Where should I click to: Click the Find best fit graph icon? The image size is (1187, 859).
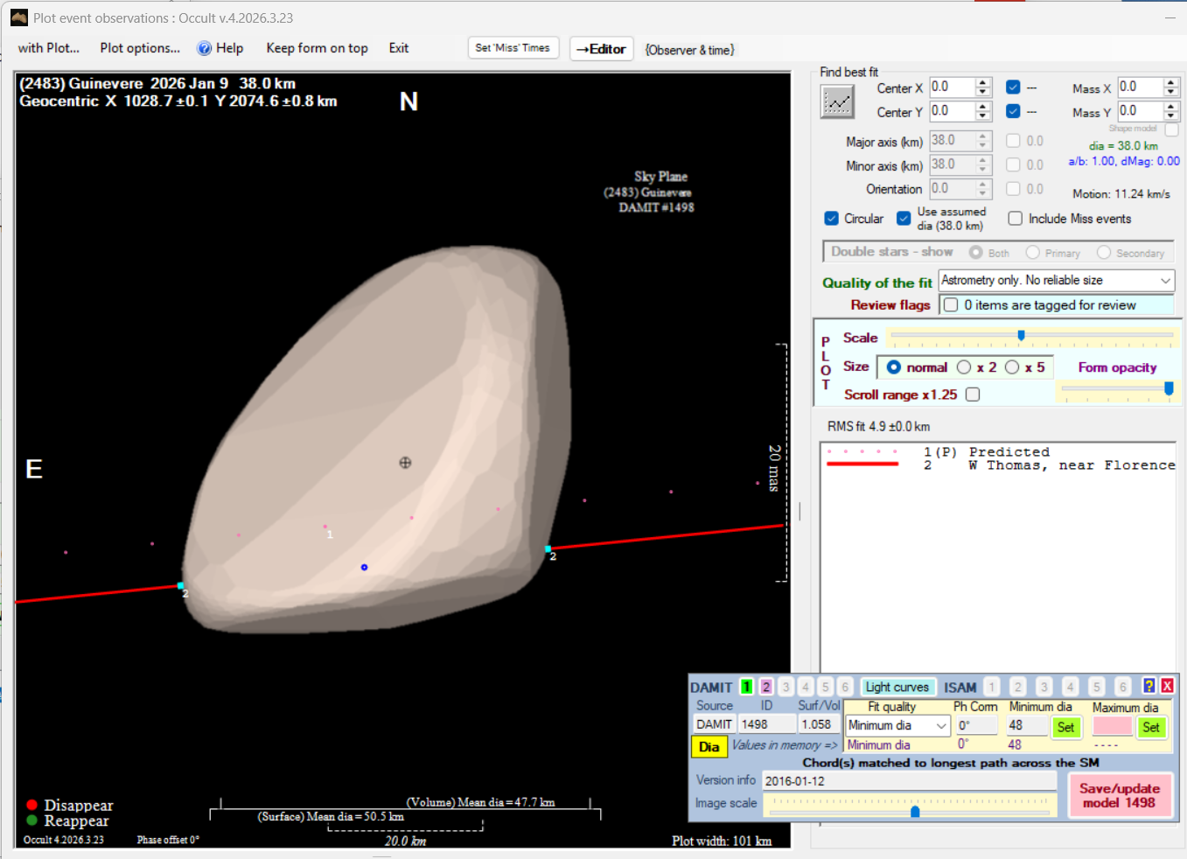[837, 102]
